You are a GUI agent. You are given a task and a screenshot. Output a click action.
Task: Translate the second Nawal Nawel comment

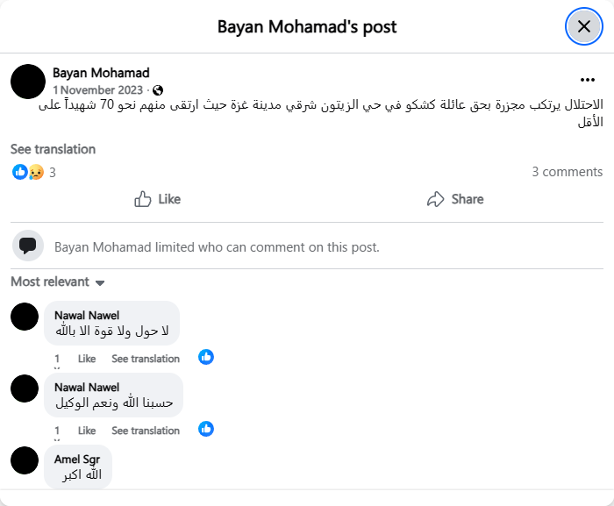point(146,431)
